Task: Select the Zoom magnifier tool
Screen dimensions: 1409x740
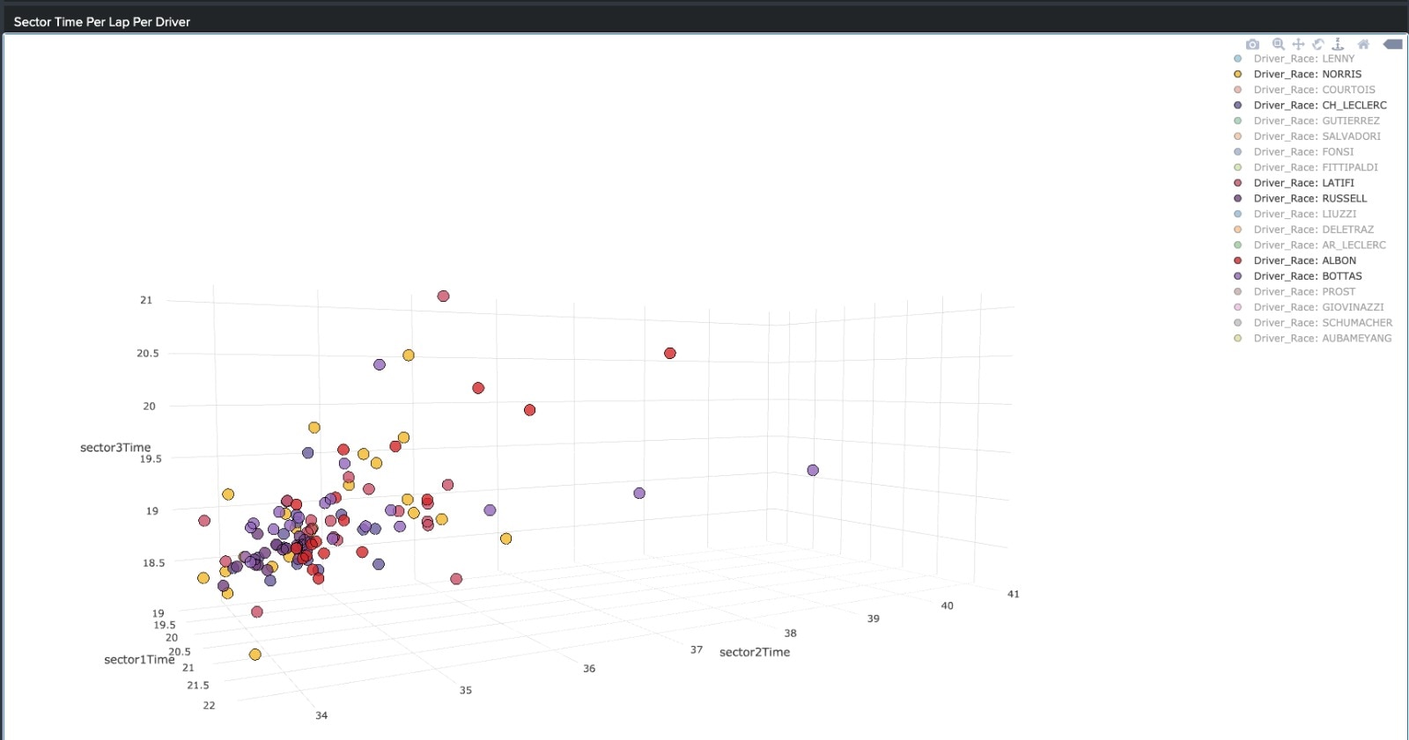Action: (1278, 44)
